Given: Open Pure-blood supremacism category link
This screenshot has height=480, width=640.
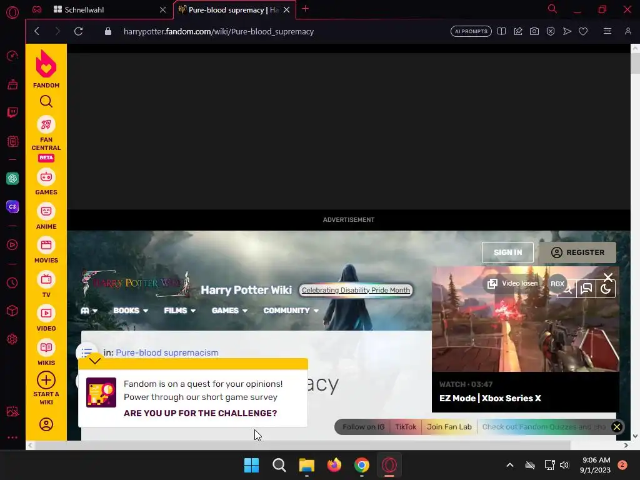Looking at the screenshot, I should (x=167, y=352).
